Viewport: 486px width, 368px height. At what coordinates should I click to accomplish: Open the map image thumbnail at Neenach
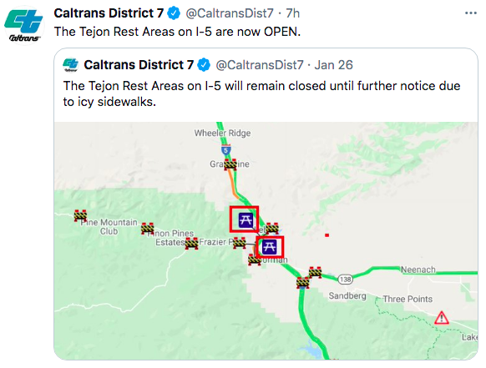418,270
